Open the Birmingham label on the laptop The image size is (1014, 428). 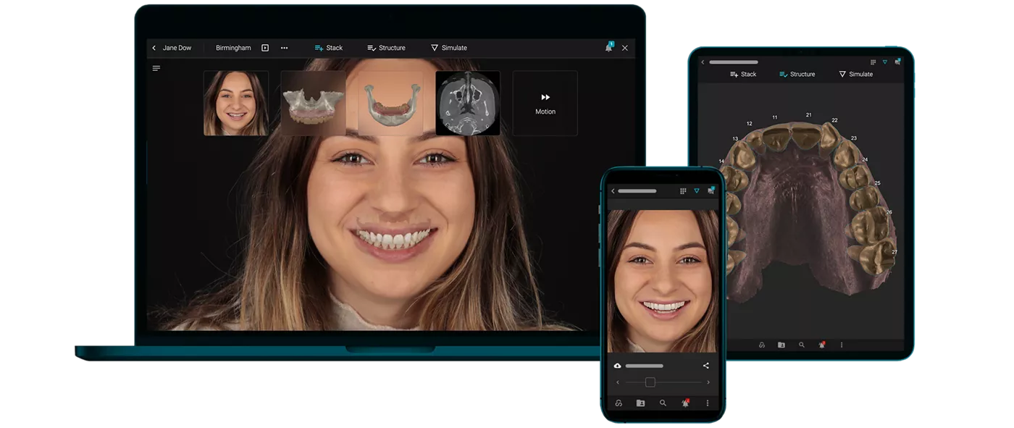(x=233, y=48)
